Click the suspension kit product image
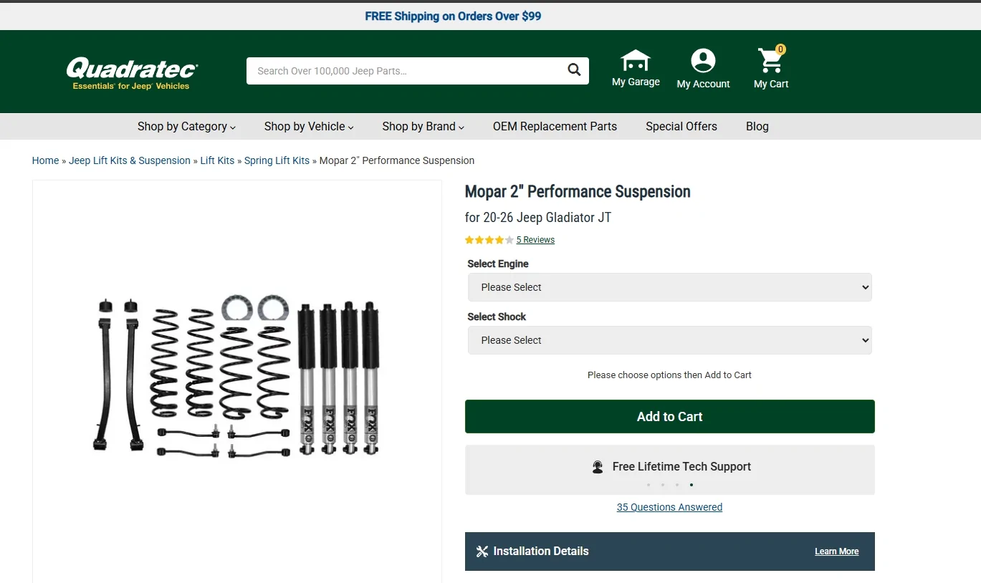This screenshot has width=981, height=583. pos(237,377)
